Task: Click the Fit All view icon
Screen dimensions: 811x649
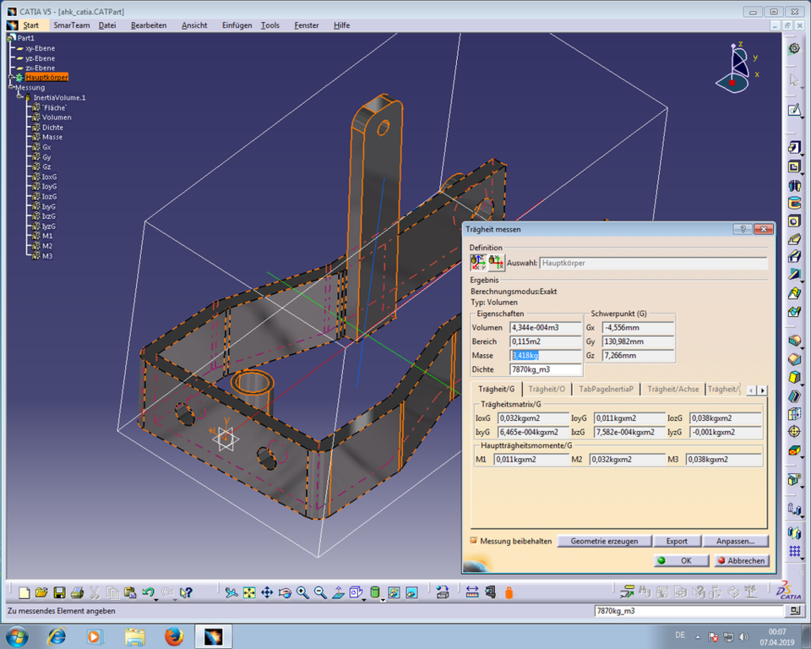Action: (248, 594)
